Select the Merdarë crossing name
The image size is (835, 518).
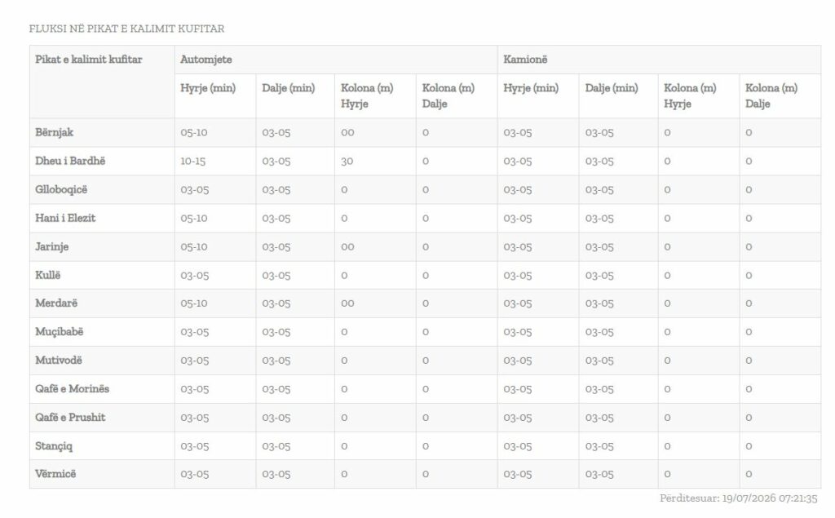[x=56, y=303]
